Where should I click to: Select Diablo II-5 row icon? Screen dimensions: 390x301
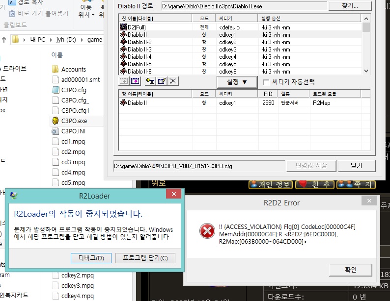click(x=123, y=64)
